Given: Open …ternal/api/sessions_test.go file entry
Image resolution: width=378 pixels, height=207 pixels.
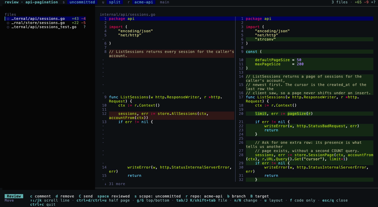Looking at the screenshot, I should pyautogui.click(x=45, y=27).
